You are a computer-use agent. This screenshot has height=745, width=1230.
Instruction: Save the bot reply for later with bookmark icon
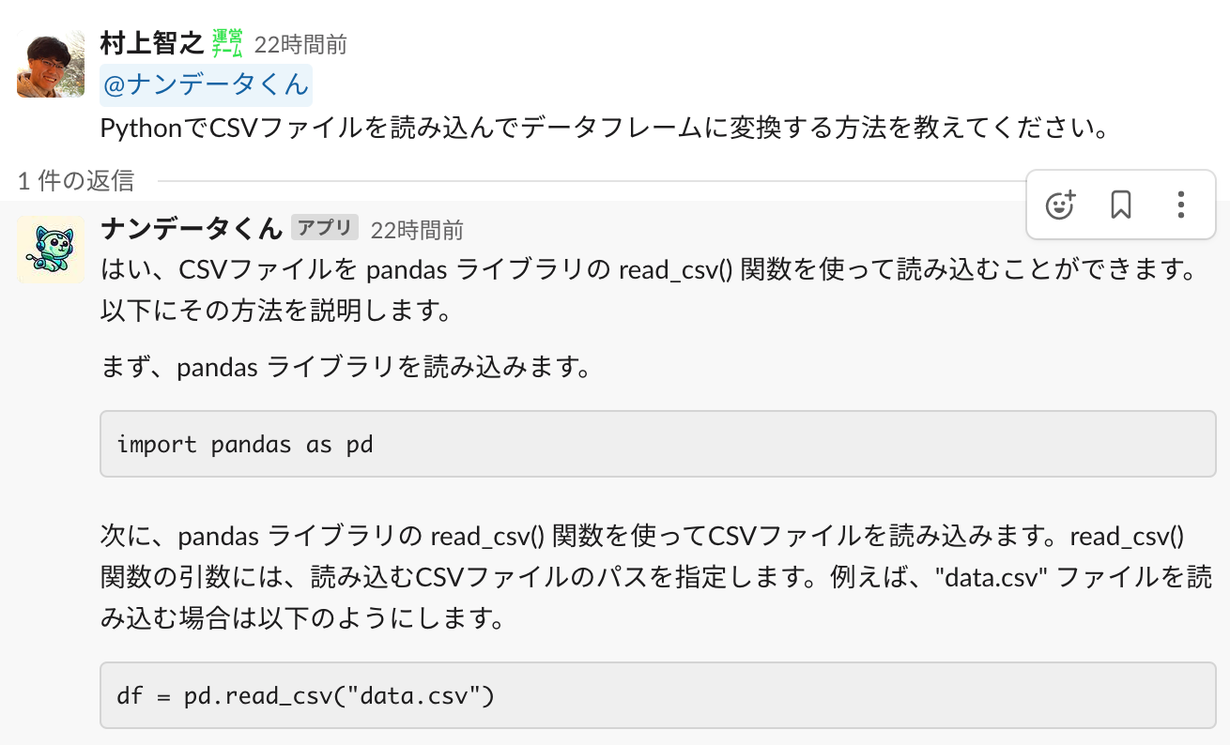click(x=1120, y=205)
